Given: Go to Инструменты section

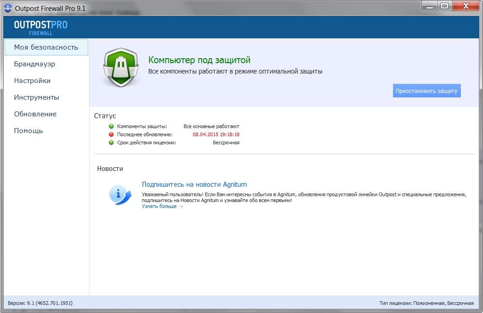Looking at the screenshot, I should [36, 97].
